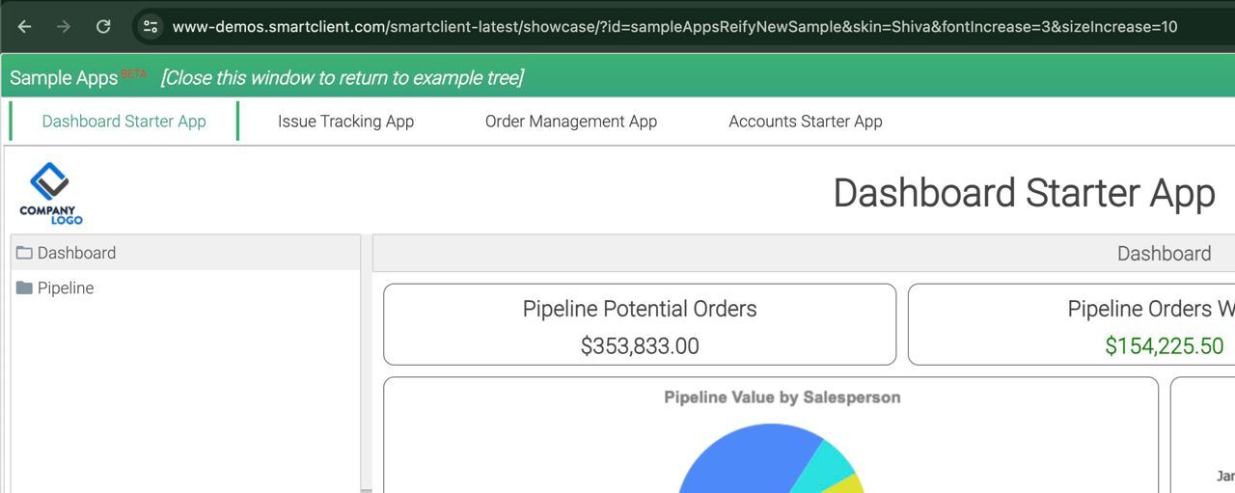This screenshot has width=1235, height=493.
Task: Select the Pipeline label in the tree
Action: coord(66,288)
